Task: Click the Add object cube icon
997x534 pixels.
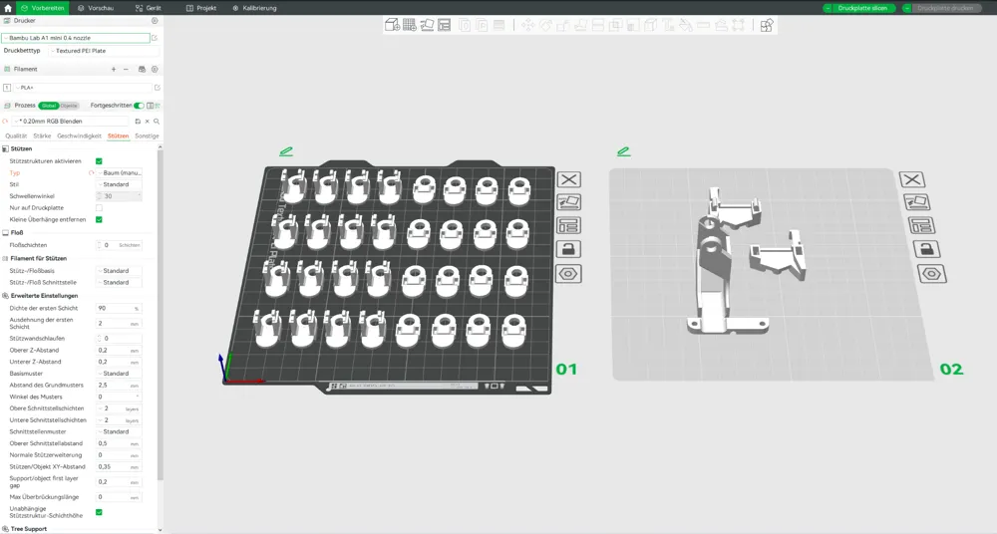Action: (x=392, y=25)
